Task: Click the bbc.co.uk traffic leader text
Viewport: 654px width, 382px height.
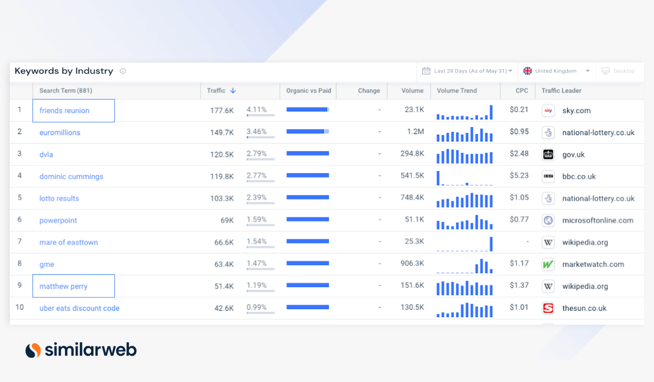Action: coord(579,176)
